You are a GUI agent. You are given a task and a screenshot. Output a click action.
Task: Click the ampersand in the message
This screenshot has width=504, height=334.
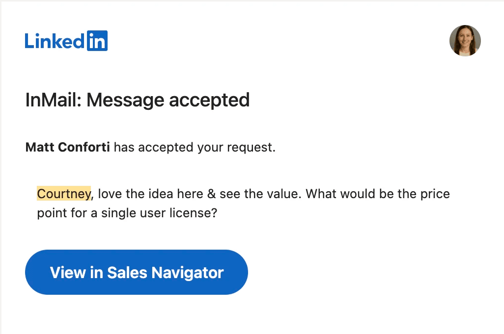(212, 194)
